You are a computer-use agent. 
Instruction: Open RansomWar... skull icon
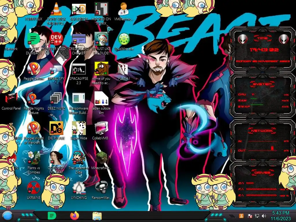(x=101, y=188)
